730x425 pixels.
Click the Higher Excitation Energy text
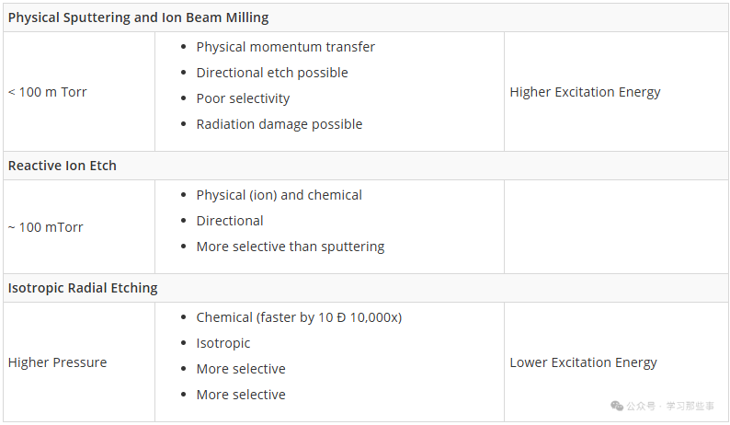pos(585,92)
